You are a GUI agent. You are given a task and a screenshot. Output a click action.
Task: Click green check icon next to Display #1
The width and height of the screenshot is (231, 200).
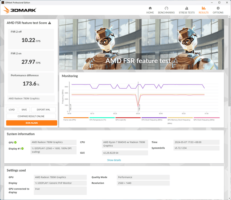(x=22, y=149)
